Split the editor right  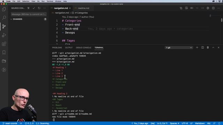pos(213,8)
